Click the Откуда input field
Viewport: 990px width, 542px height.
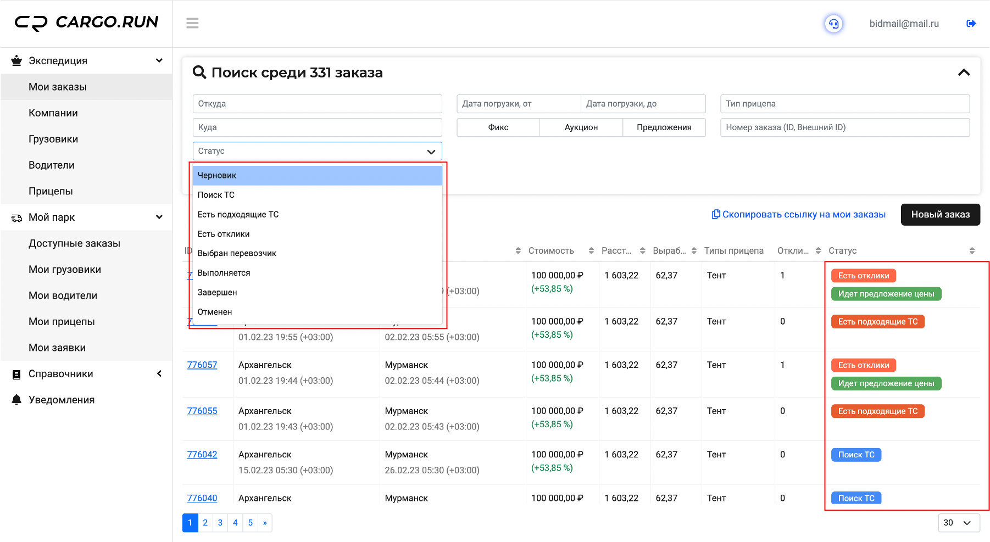318,104
